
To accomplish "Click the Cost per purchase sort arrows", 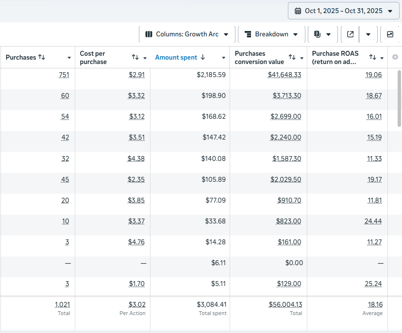I will click(135, 57).
